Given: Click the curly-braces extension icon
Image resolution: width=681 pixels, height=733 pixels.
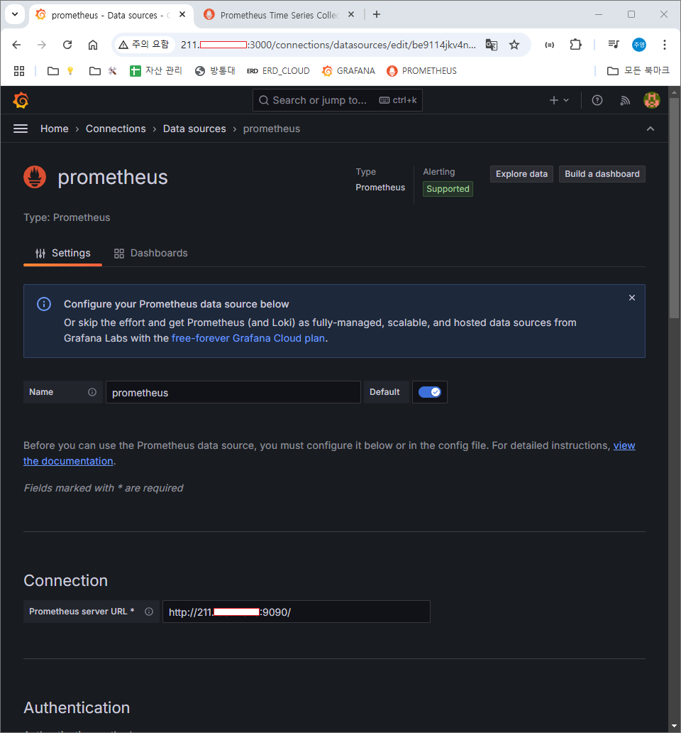Looking at the screenshot, I should pyautogui.click(x=549, y=45).
